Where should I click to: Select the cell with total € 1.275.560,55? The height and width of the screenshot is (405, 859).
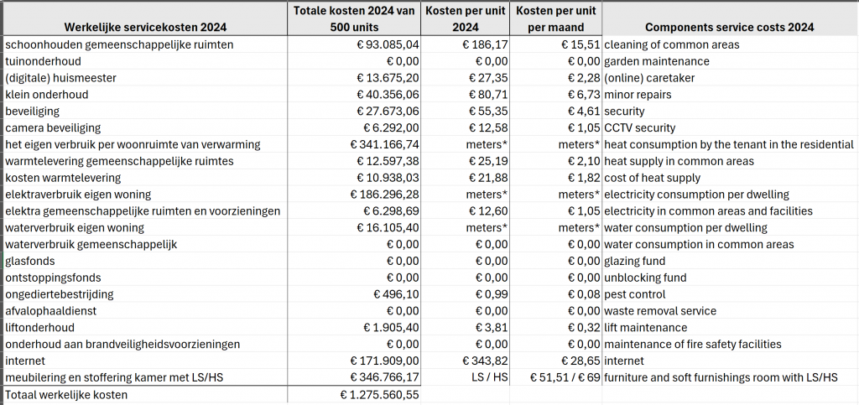(354, 395)
